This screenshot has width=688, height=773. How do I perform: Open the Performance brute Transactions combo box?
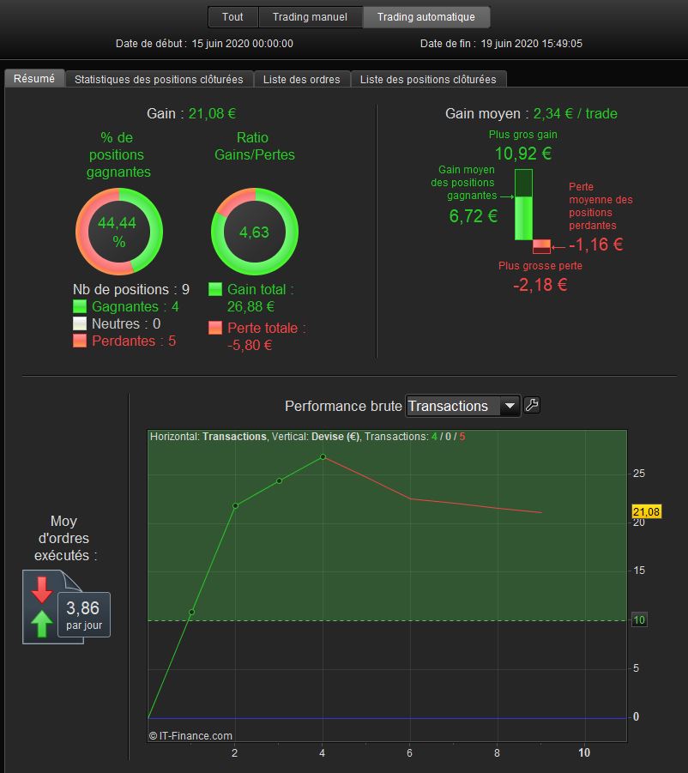point(462,406)
